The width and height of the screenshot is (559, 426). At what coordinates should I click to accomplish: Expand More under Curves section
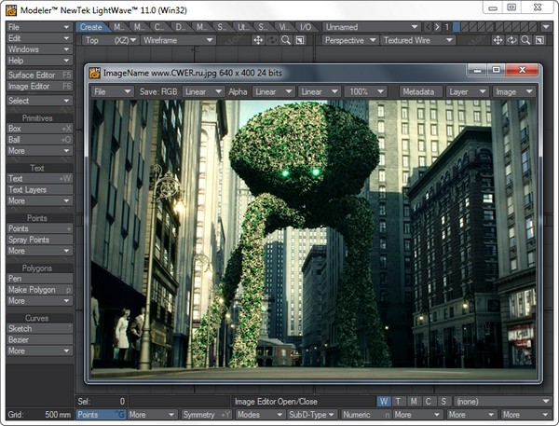click(x=39, y=350)
